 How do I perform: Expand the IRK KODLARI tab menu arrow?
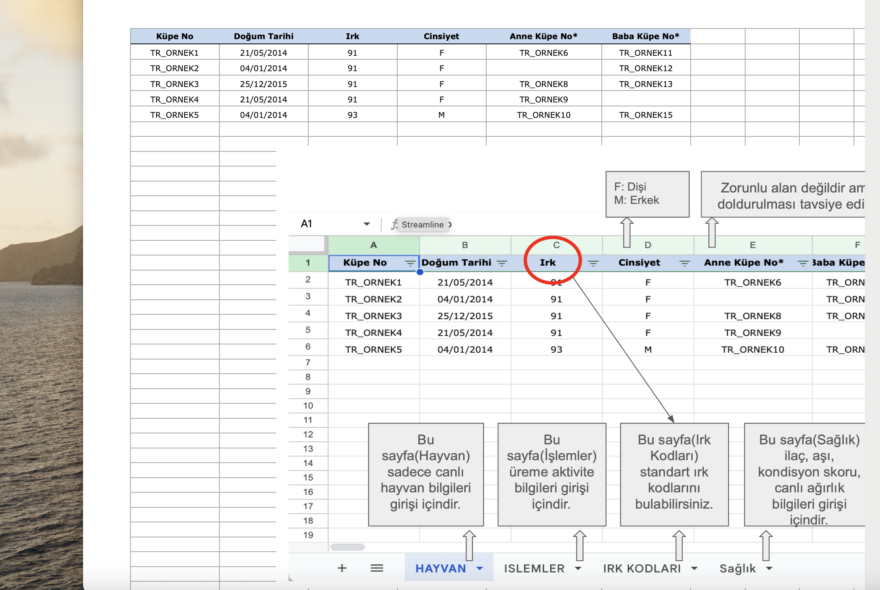[x=694, y=568]
